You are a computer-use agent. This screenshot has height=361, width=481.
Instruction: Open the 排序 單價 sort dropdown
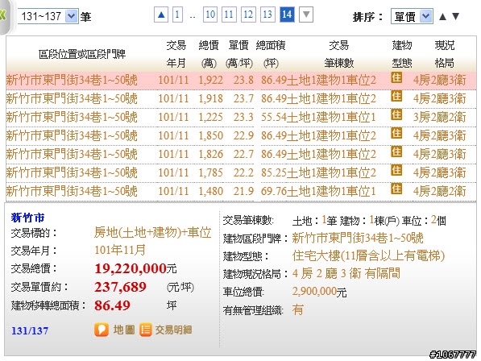(412, 17)
